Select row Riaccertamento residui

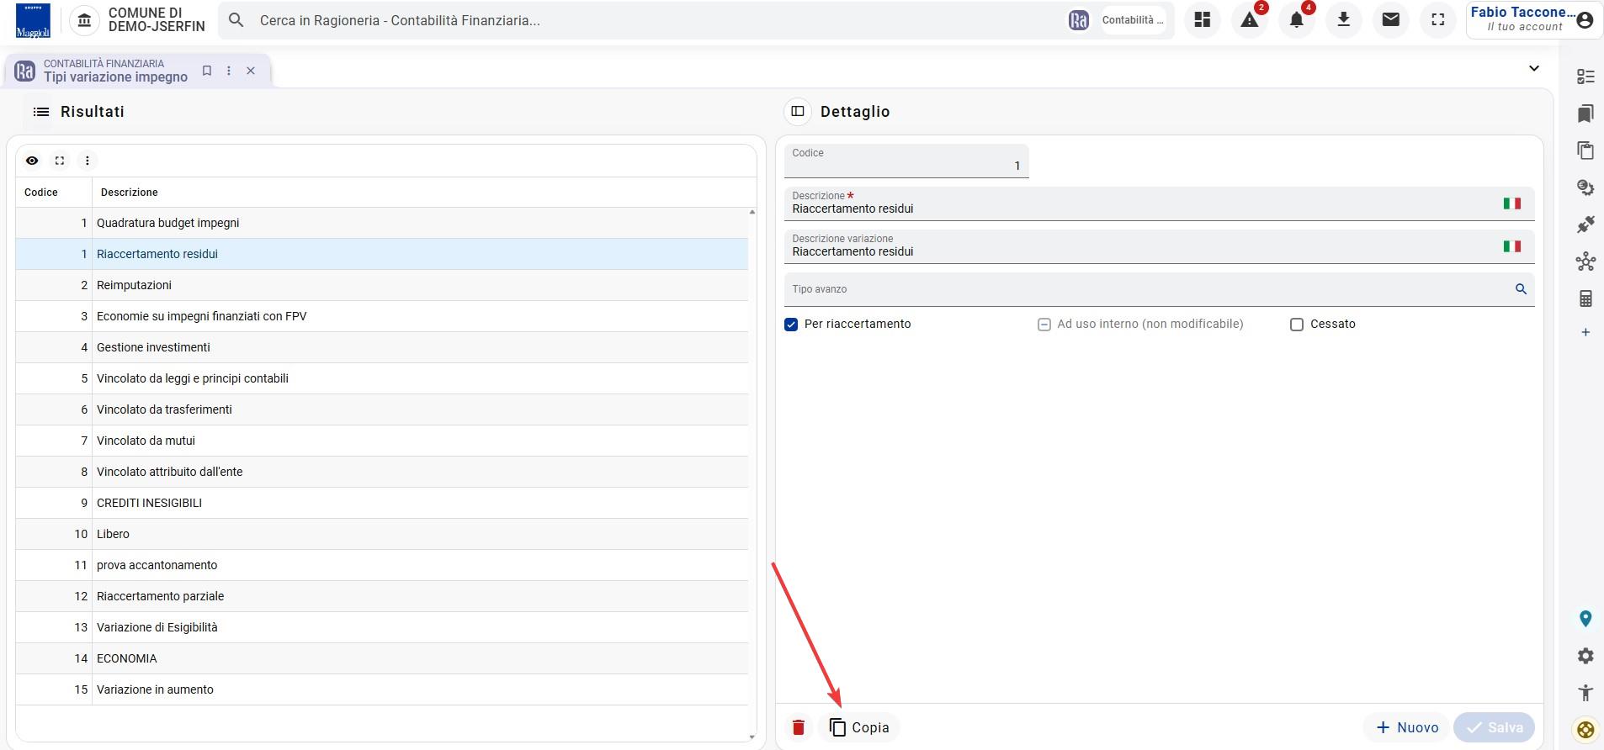click(382, 254)
